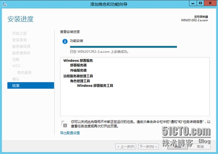218x154 pixels.
Task: Click target server name WIN2012R2-2.a.com at top right
Action: [194, 20]
